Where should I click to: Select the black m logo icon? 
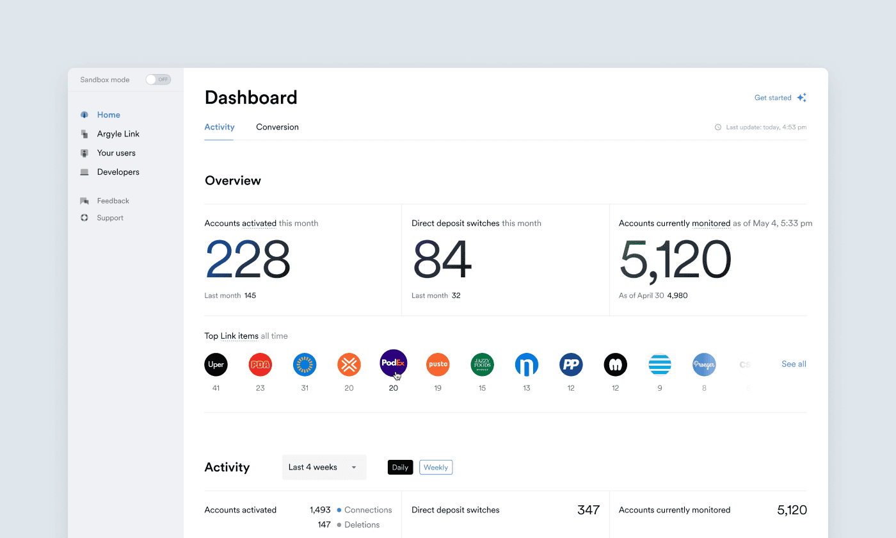point(615,364)
